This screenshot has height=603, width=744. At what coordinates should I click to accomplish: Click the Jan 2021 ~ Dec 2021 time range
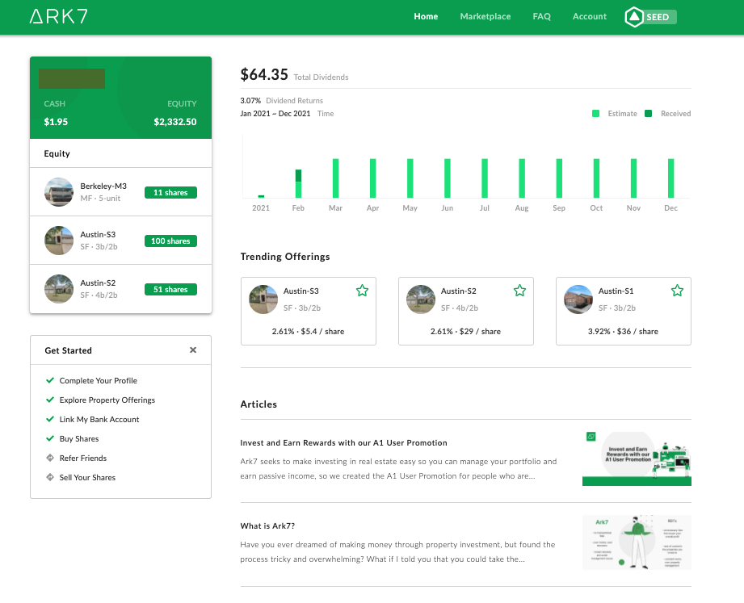[275, 114]
